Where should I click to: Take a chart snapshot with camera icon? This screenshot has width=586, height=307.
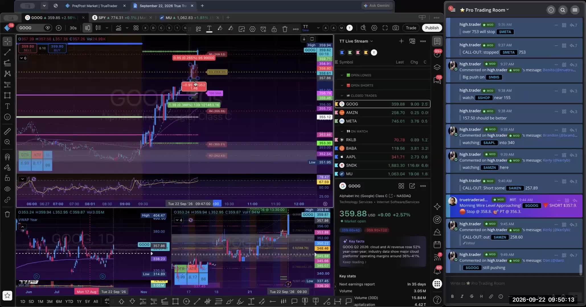coord(396,28)
